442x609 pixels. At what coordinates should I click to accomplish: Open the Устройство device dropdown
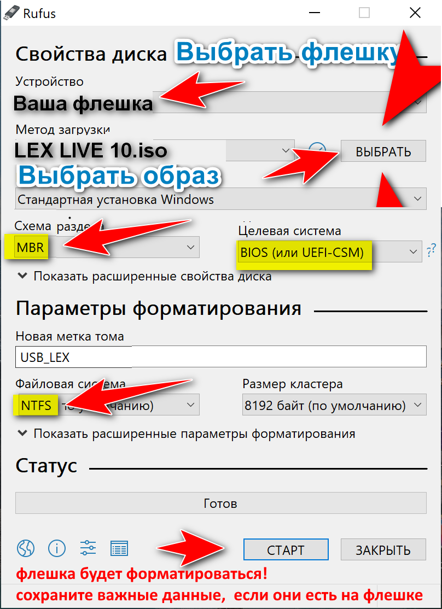tap(221, 102)
